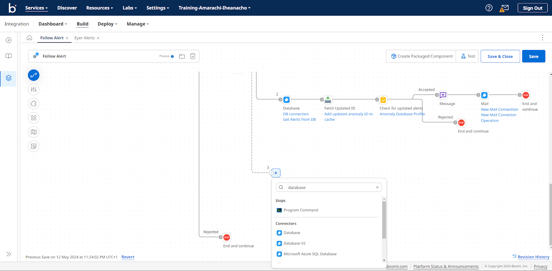Open the Anomaly Database Profile link

tap(402, 114)
